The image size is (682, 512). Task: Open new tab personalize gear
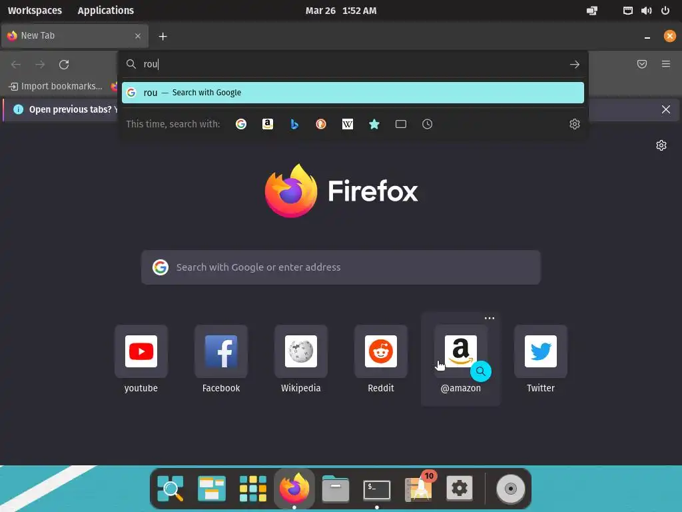(661, 145)
